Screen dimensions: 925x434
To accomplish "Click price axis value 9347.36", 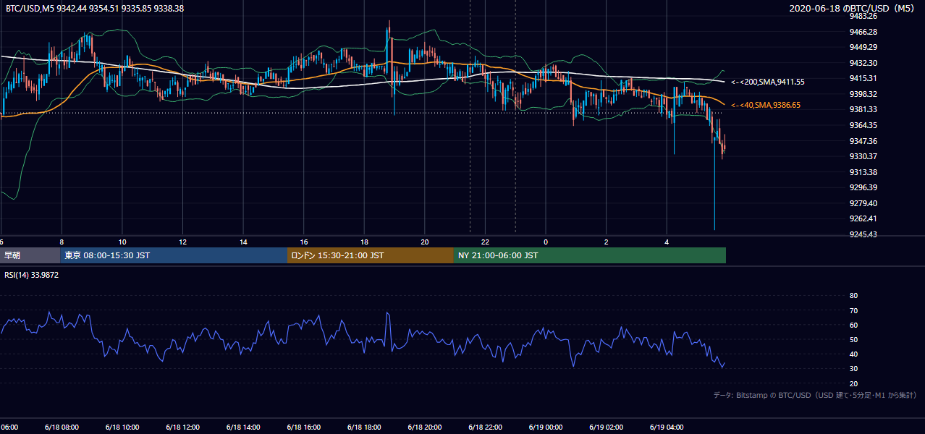I will point(863,141).
